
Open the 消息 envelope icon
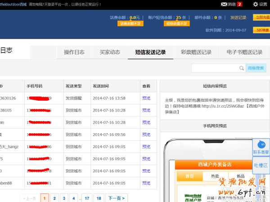coord(224,4)
